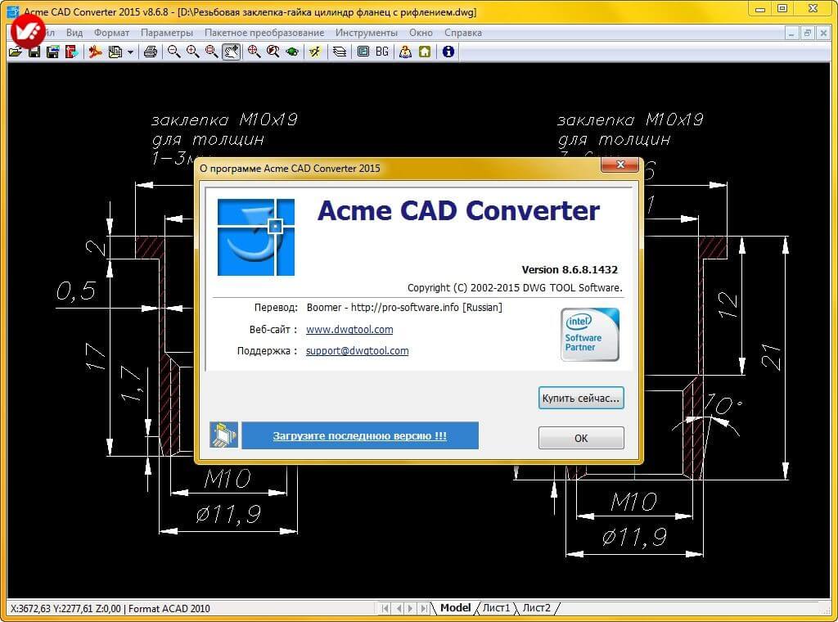Screen dimensions: 838x622
Task: Click the Загрузите последнюю версию link
Action: pos(360,435)
